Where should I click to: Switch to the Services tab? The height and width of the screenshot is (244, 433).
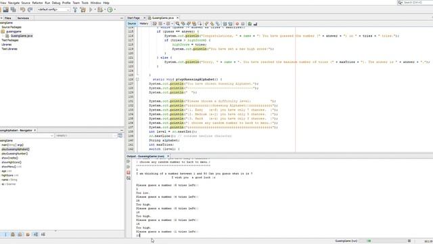[x=23, y=18]
